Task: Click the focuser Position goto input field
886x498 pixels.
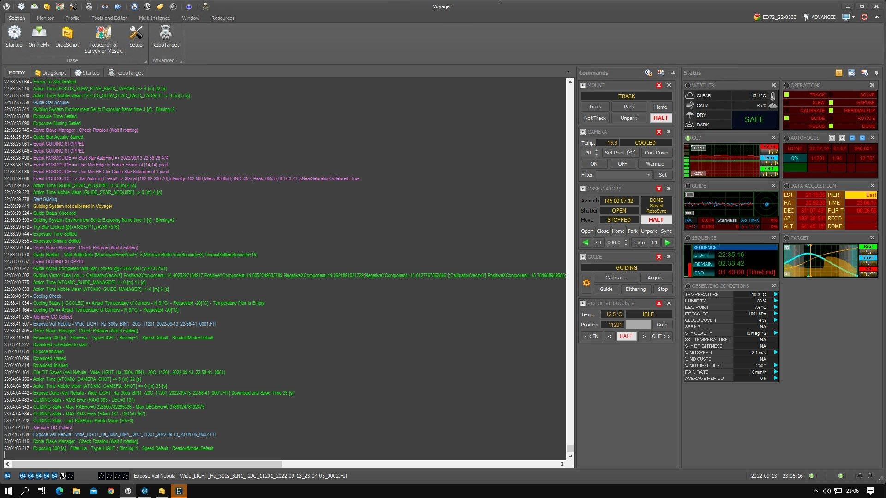Action: pyautogui.click(x=638, y=325)
